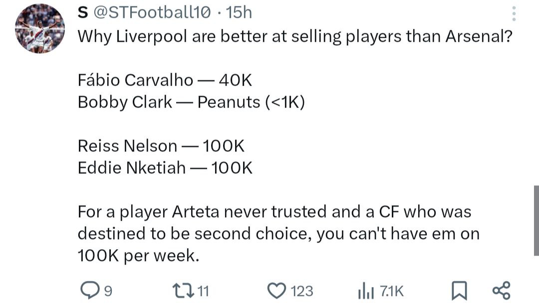Open the tweet via its "Why Liverpool" question line

point(294,37)
